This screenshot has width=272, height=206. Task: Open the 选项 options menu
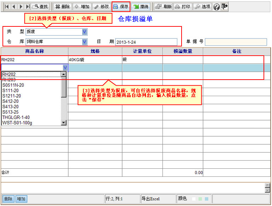point(202,6)
